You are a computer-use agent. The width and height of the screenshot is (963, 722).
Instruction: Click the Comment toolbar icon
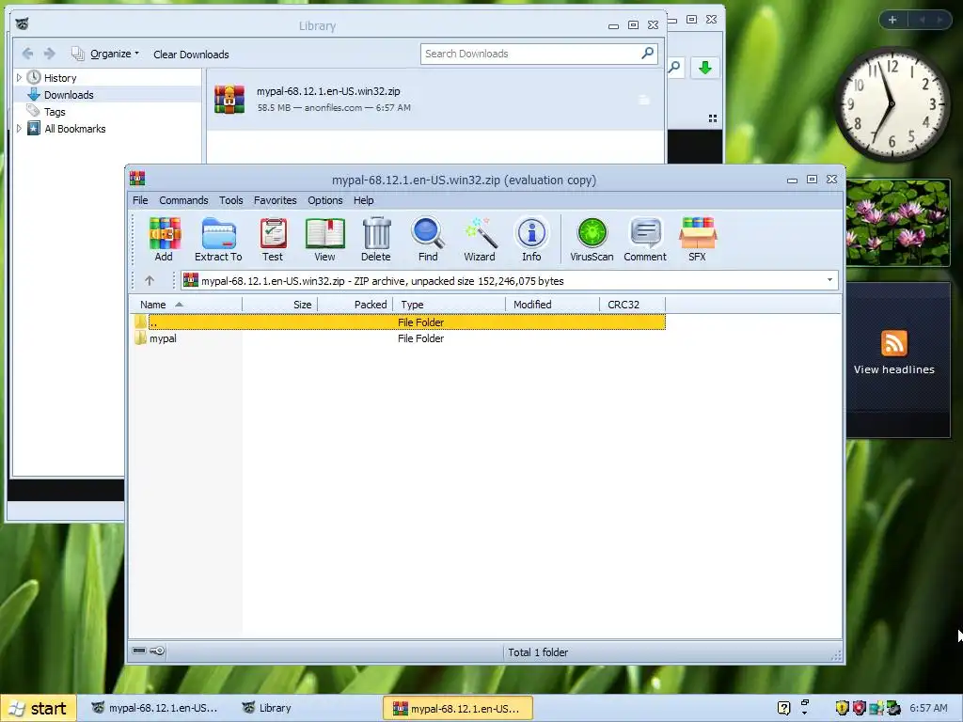click(645, 240)
